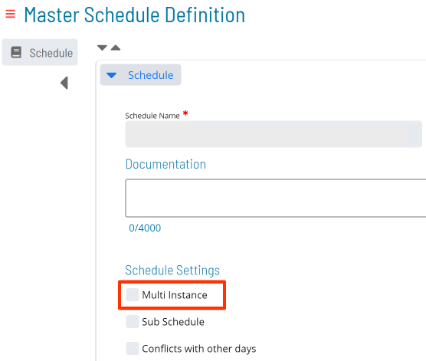This screenshot has height=361, width=426.
Task: Click inside the Documentation text area
Action: pyautogui.click(x=276, y=198)
